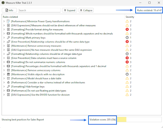Screen dimensions: 163x128
Task: Click the warning triangle for Remove unnecessary measures
Action: click(127, 46)
